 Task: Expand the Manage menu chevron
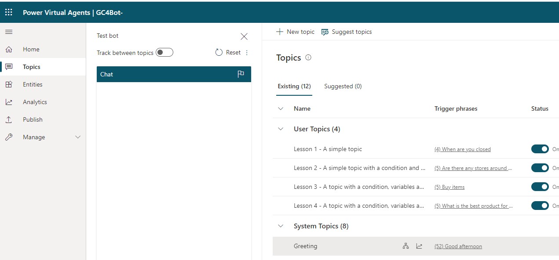click(x=78, y=137)
